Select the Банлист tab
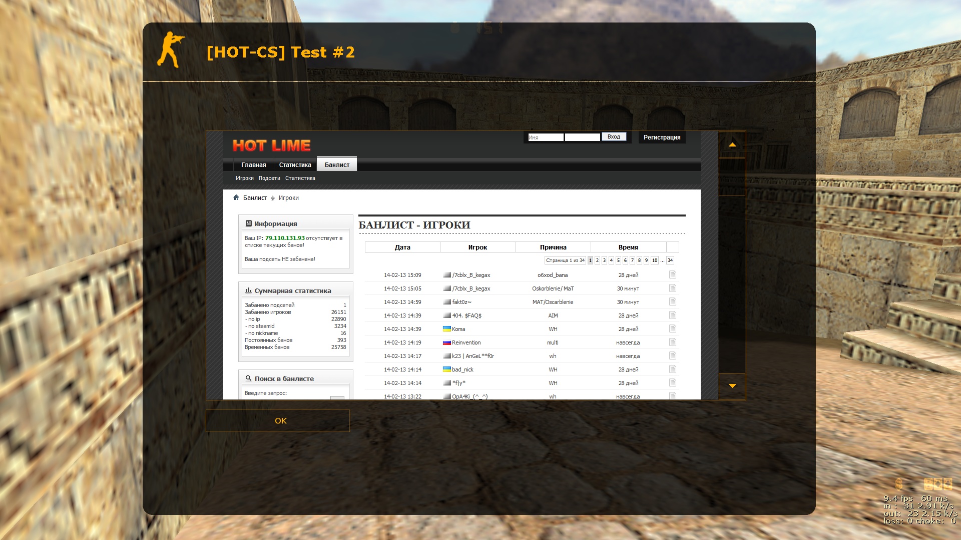The image size is (961, 540). [337, 164]
